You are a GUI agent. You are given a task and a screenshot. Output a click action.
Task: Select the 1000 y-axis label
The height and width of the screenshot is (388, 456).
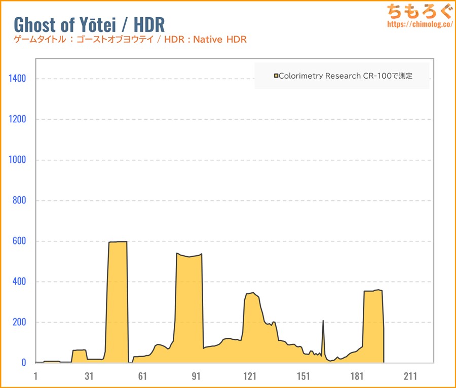[x=17, y=160]
